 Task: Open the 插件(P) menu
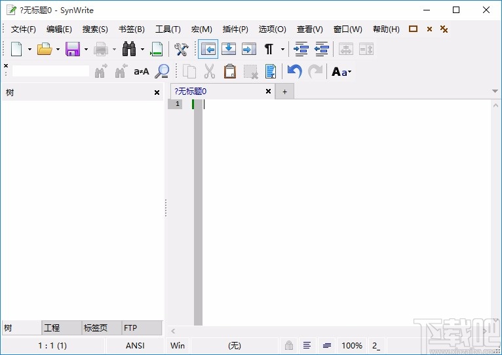235,29
